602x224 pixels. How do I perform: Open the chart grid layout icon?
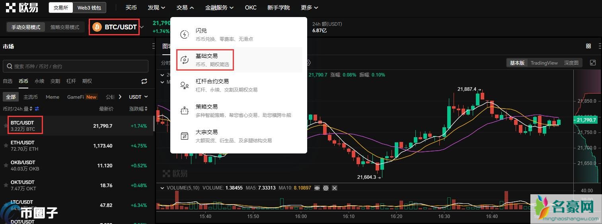[588, 46]
